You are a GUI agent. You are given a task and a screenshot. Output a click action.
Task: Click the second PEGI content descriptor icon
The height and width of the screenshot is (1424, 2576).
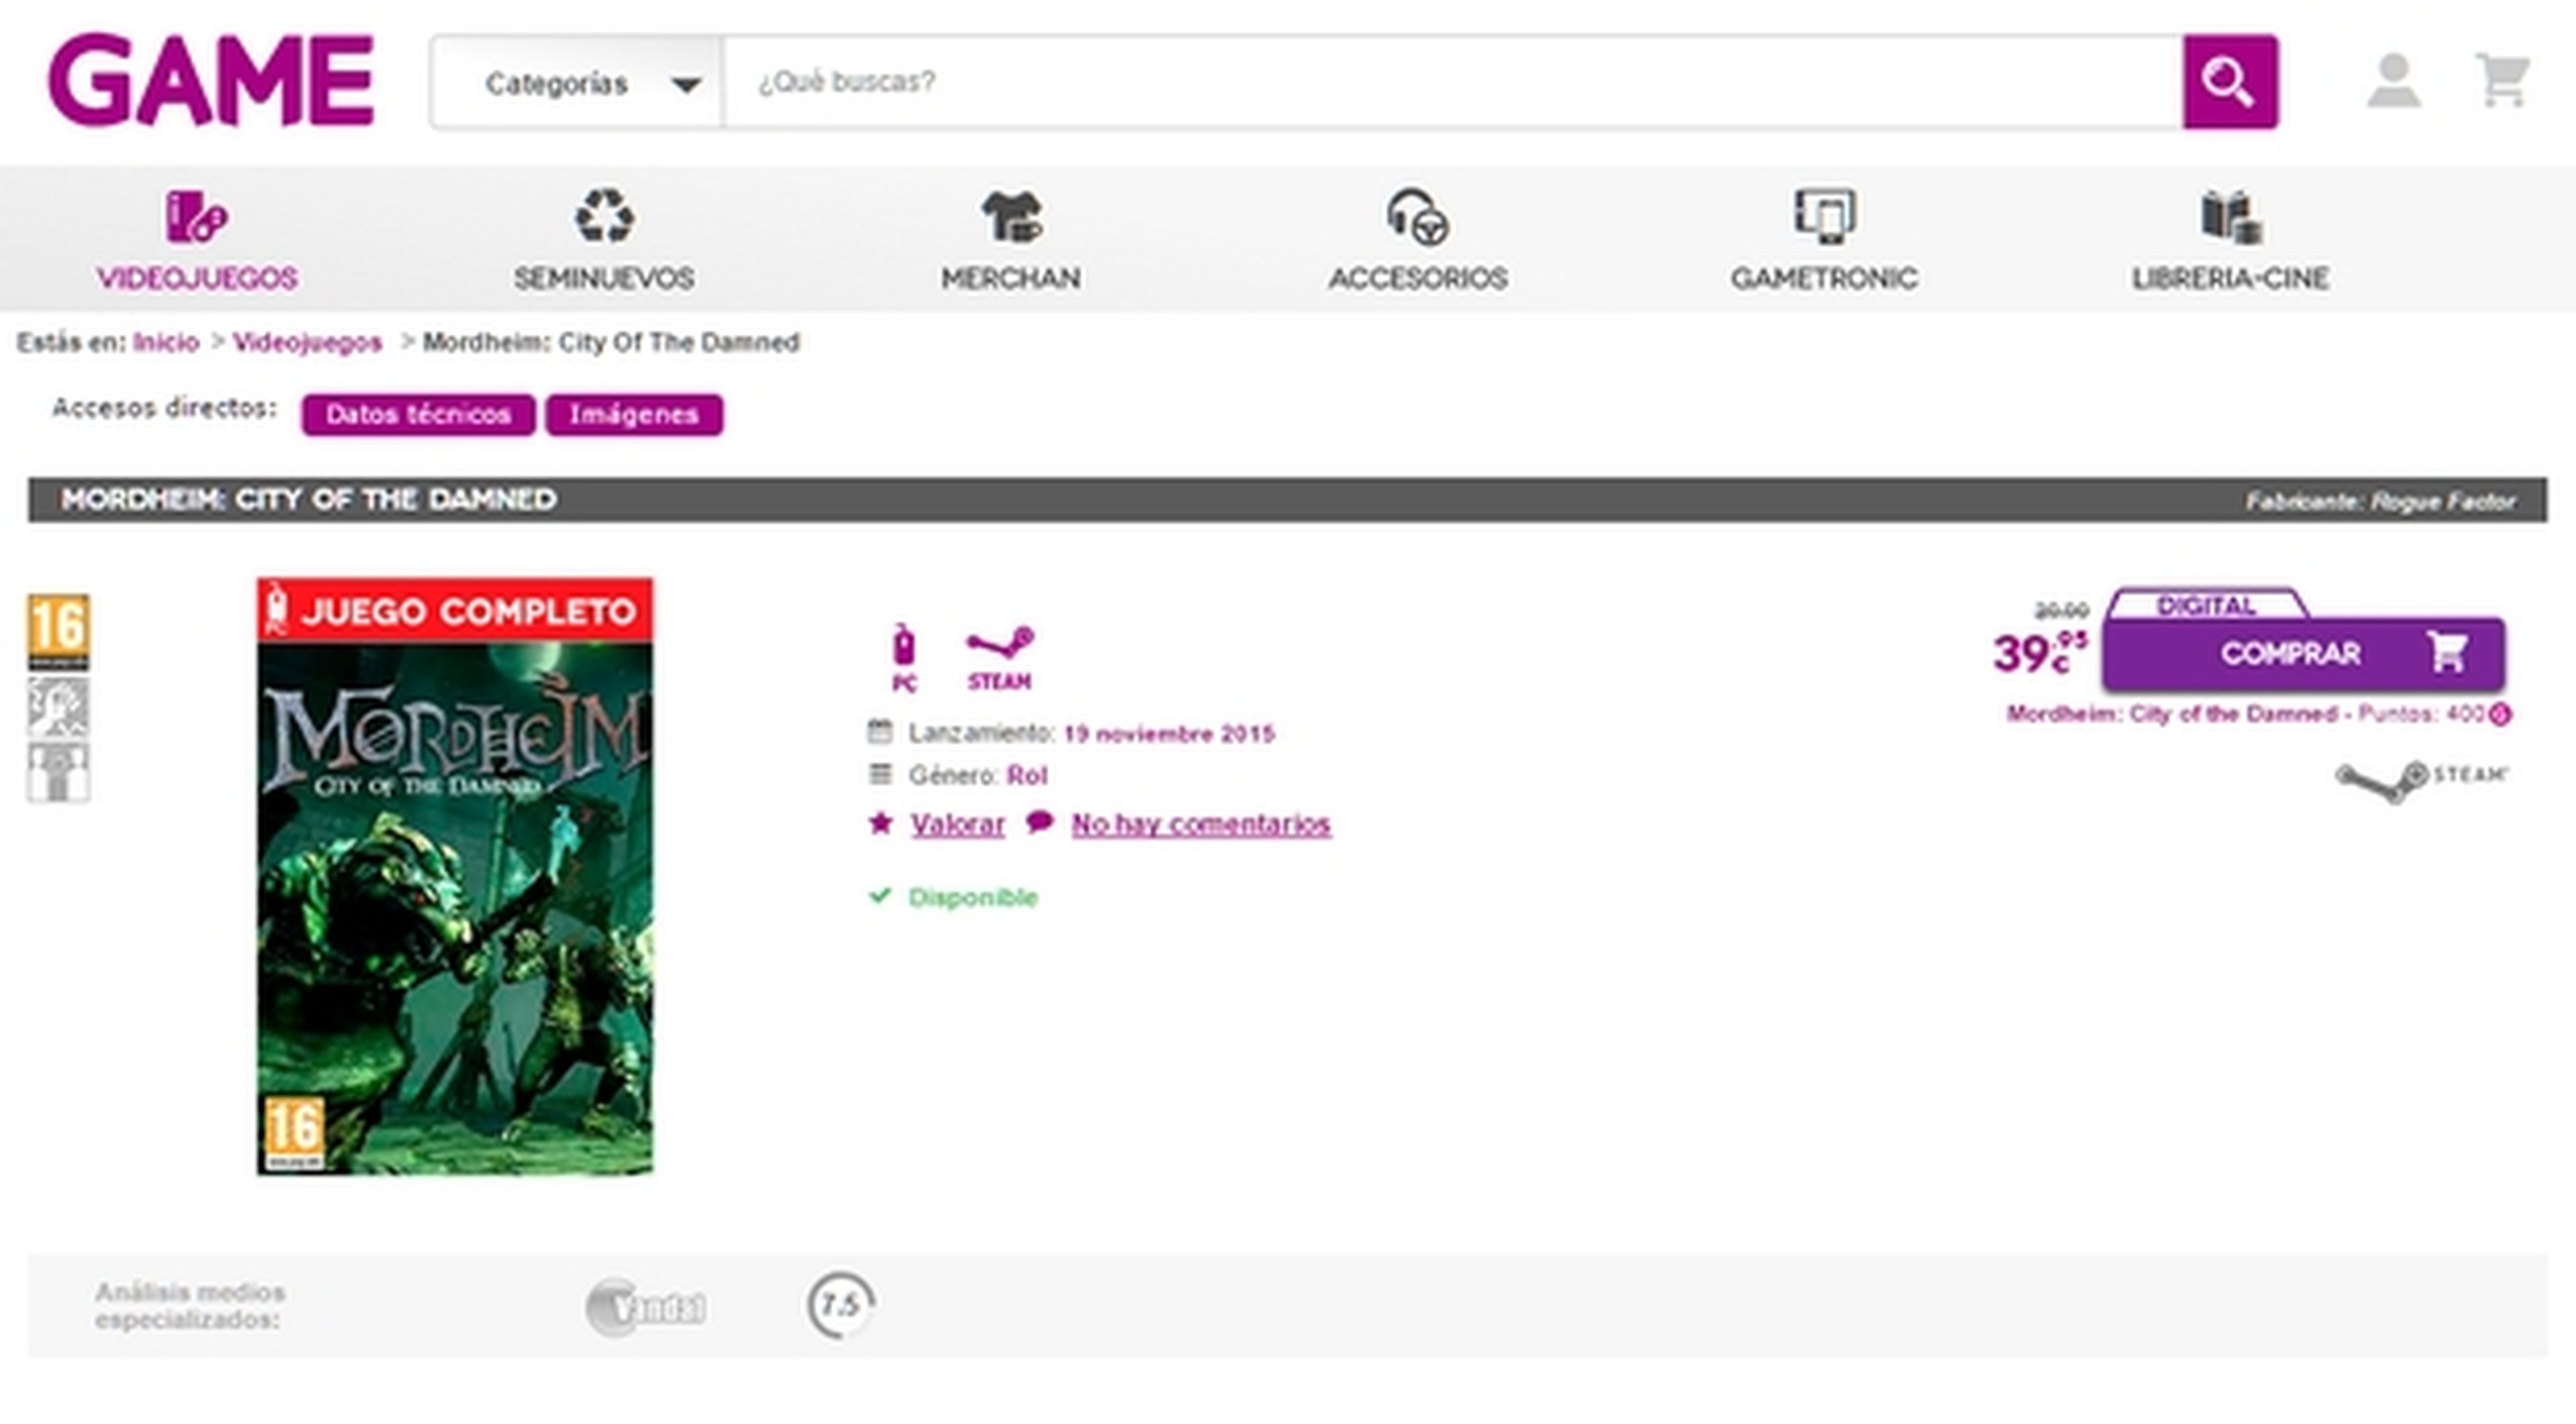[58, 707]
